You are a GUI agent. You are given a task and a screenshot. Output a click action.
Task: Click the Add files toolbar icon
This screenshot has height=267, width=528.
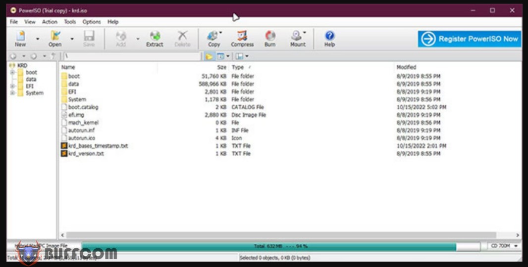point(121,39)
